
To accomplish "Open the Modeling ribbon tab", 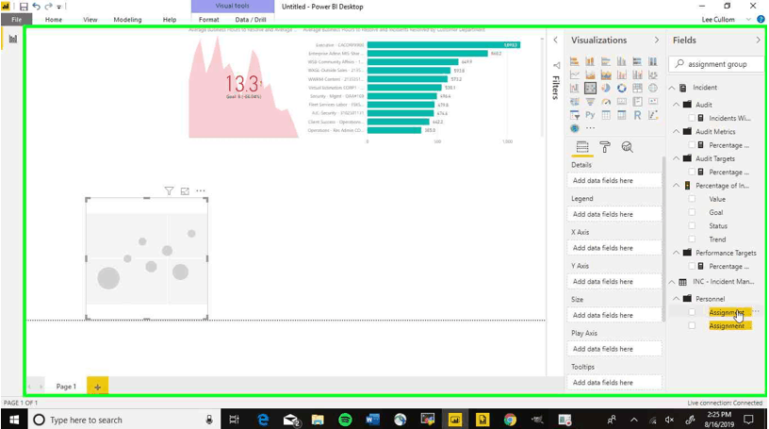I will pyautogui.click(x=127, y=20).
